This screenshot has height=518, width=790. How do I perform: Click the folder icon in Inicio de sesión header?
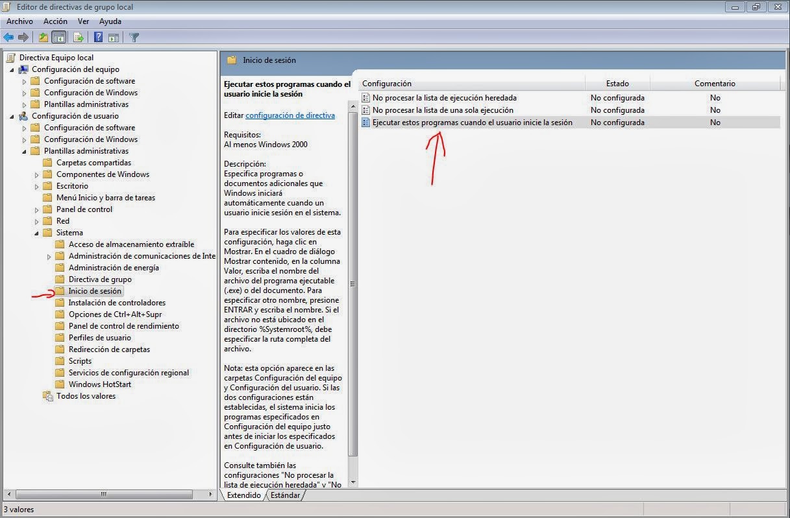(232, 60)
